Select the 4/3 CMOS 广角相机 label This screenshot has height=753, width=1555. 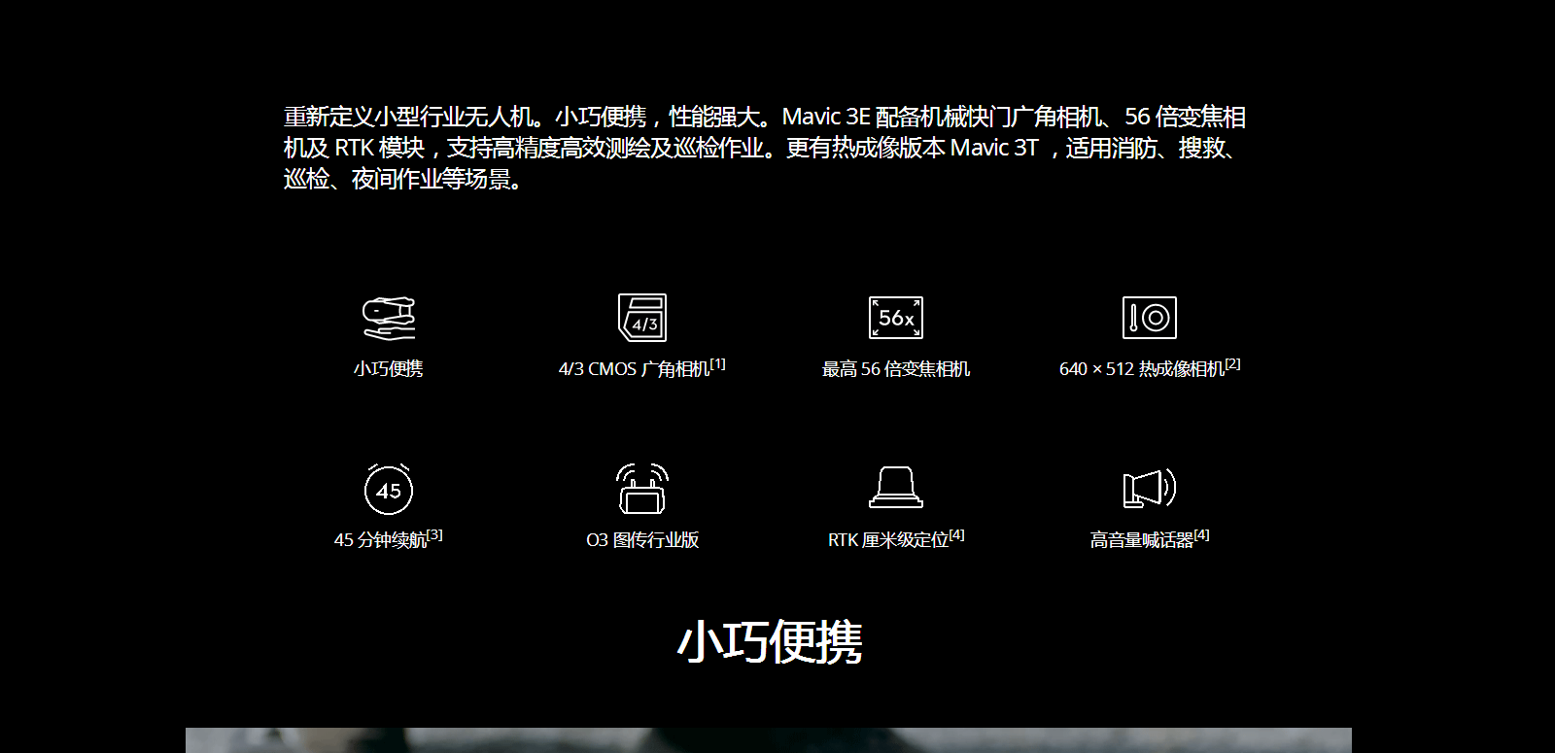coord(635,369)
